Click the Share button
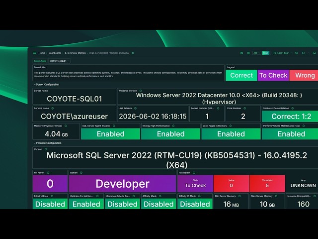The image size is (318, 239). [266, 53]
